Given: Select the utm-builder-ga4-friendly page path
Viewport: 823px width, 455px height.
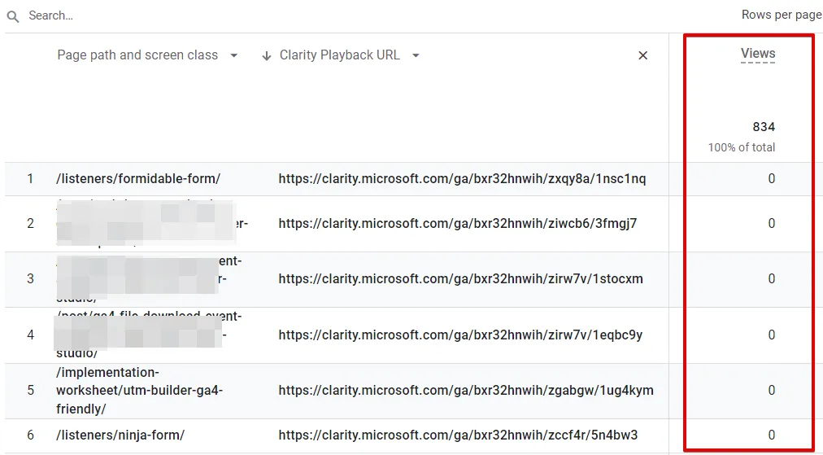Looking at the screenshot, I should 138,391.
